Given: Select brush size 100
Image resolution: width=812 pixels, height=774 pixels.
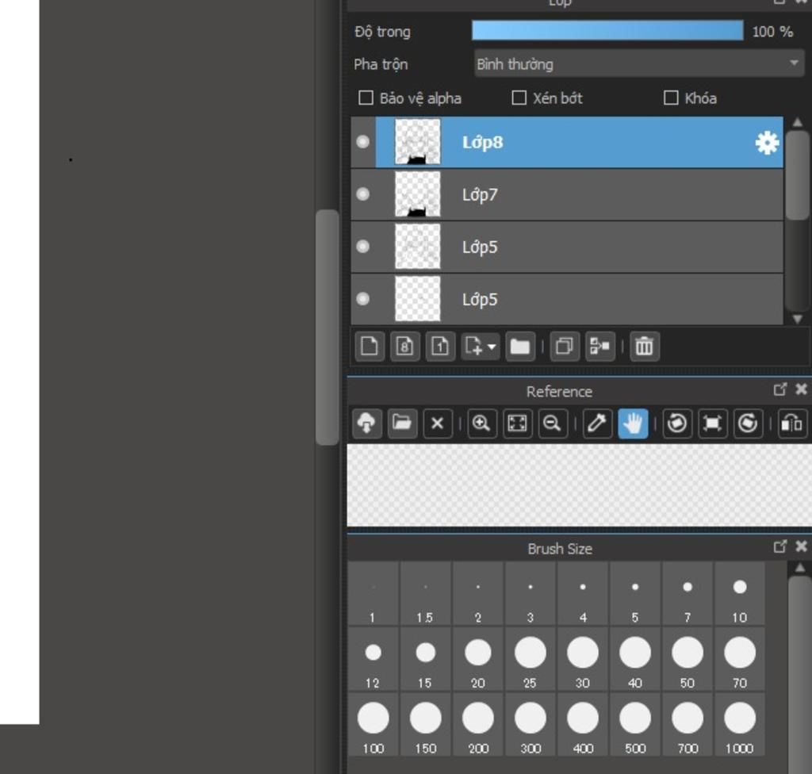Looking at the screenshot, I should (373, 725).
